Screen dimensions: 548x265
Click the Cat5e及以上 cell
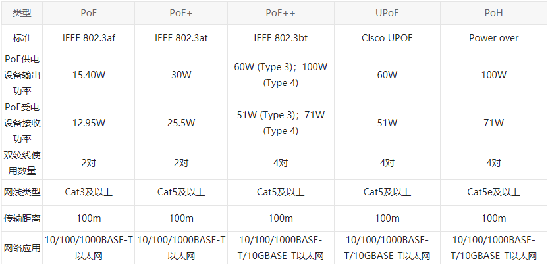493,192
